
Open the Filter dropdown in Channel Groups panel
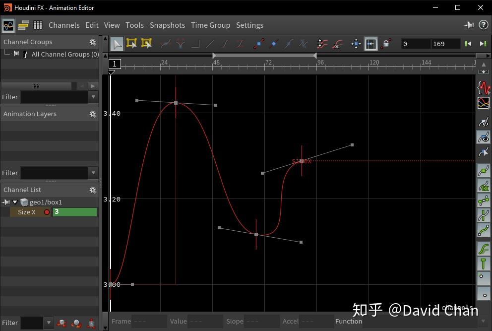(x=93, y=97)
